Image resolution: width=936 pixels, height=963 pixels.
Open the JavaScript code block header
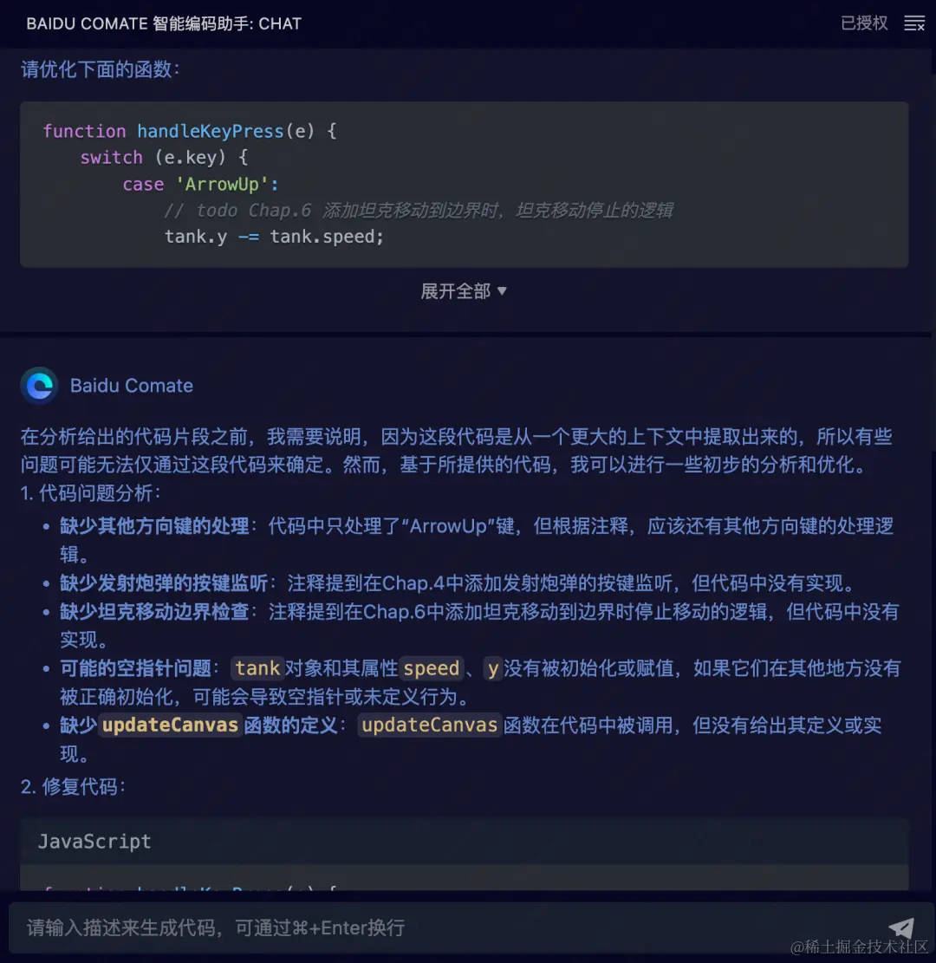[x=94, y=841]
